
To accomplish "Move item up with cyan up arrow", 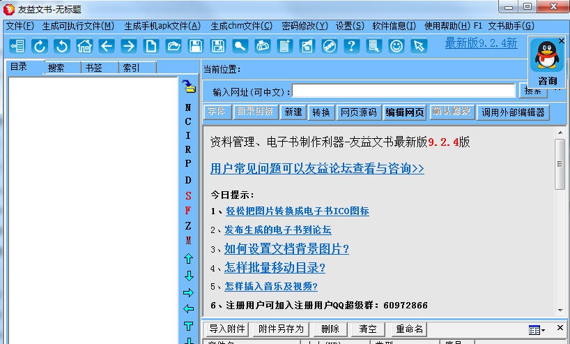I will [188, 258].
